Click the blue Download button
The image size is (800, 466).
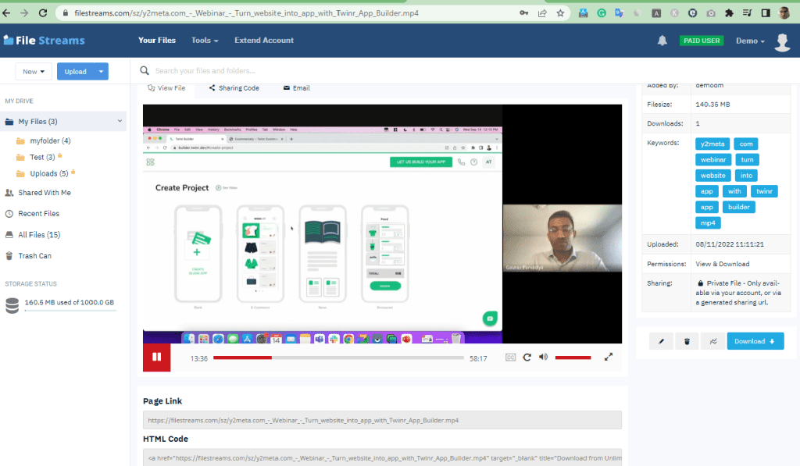tap(755, 341)
